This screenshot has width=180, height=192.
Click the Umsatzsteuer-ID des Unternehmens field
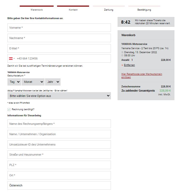point(59,144)
